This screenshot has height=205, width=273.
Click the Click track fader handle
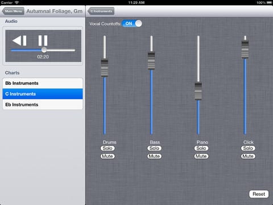245,50
